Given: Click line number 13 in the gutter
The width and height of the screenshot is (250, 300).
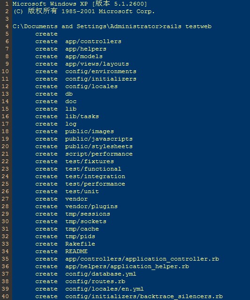Looking at the screenshot, I should click(x=5, y=94).
